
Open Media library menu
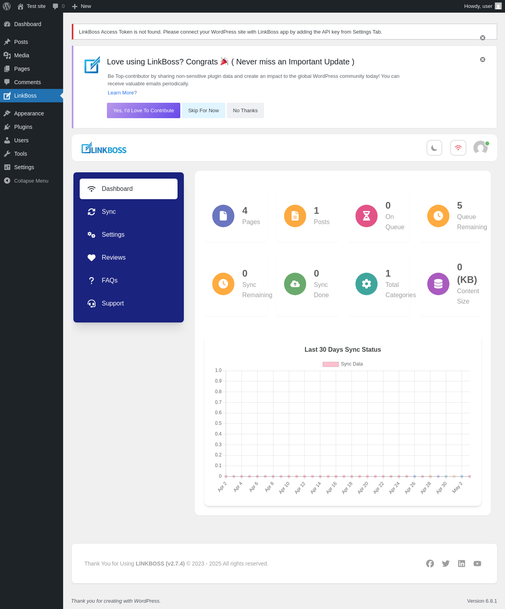pyautogui.click(x=32, y=55)
